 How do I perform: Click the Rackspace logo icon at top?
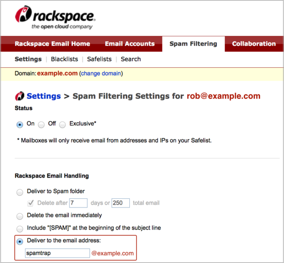coord(23,14)
